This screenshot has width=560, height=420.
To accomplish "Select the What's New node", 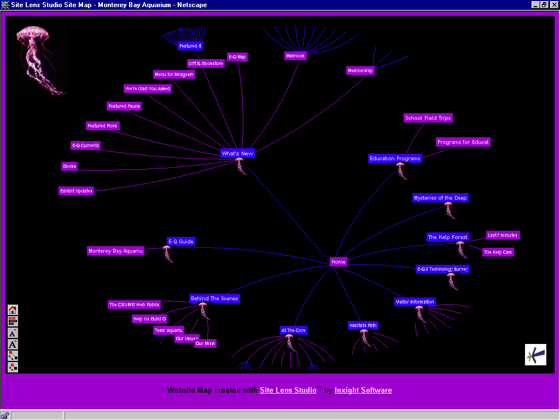I will coord(237,154).
